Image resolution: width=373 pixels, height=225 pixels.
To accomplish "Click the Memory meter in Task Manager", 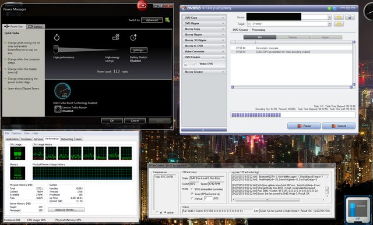I will click(x=17, y=173).
